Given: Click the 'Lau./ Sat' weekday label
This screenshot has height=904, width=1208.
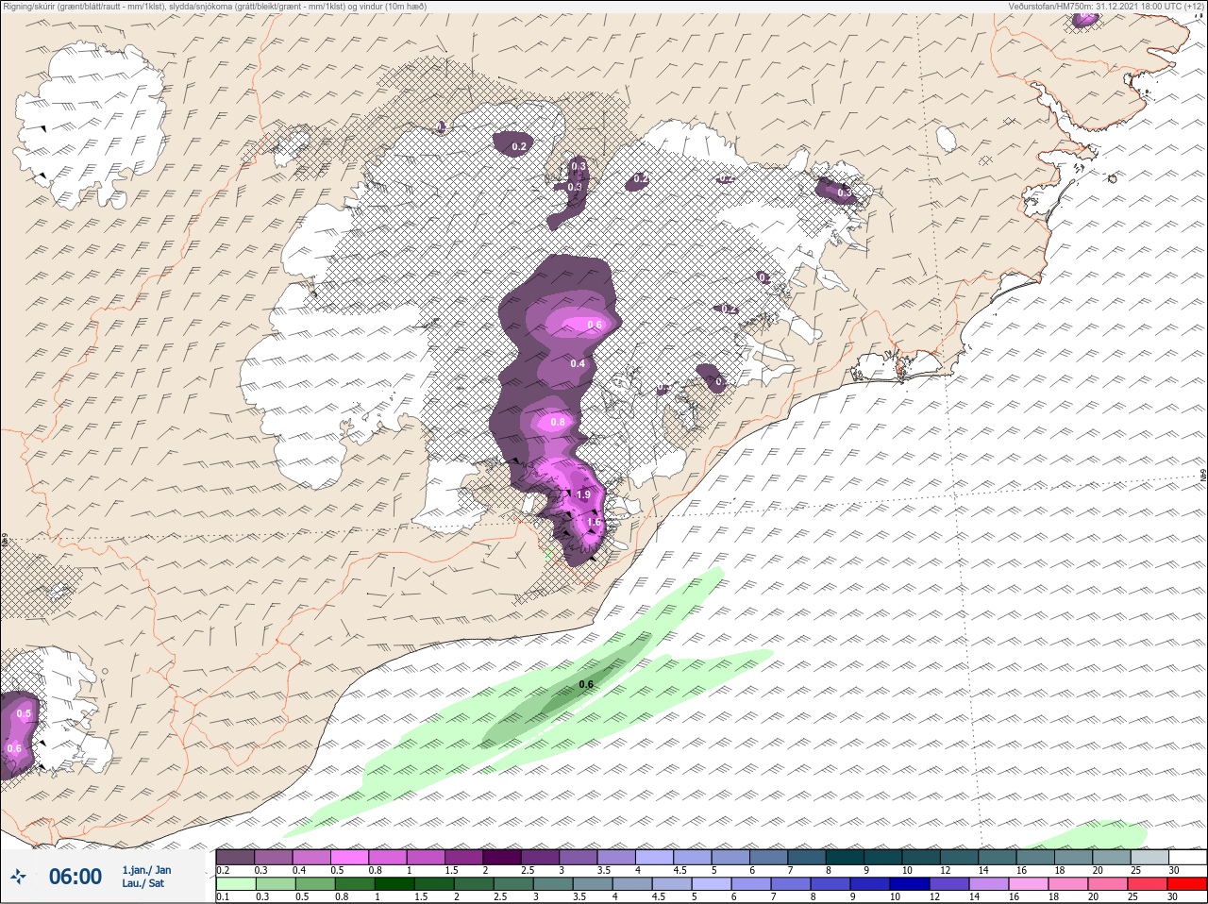Looking at the screenshot, I should coord(143,884).
